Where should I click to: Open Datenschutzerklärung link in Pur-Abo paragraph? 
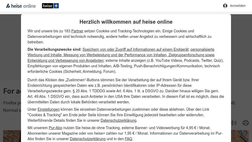coord(88,139)
